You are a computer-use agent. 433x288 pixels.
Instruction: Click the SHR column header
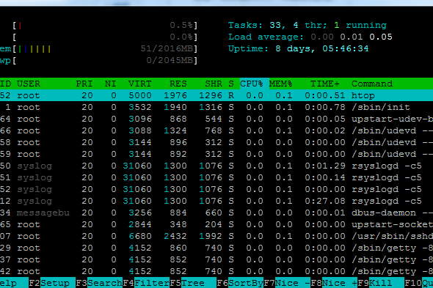click(214, 84)
